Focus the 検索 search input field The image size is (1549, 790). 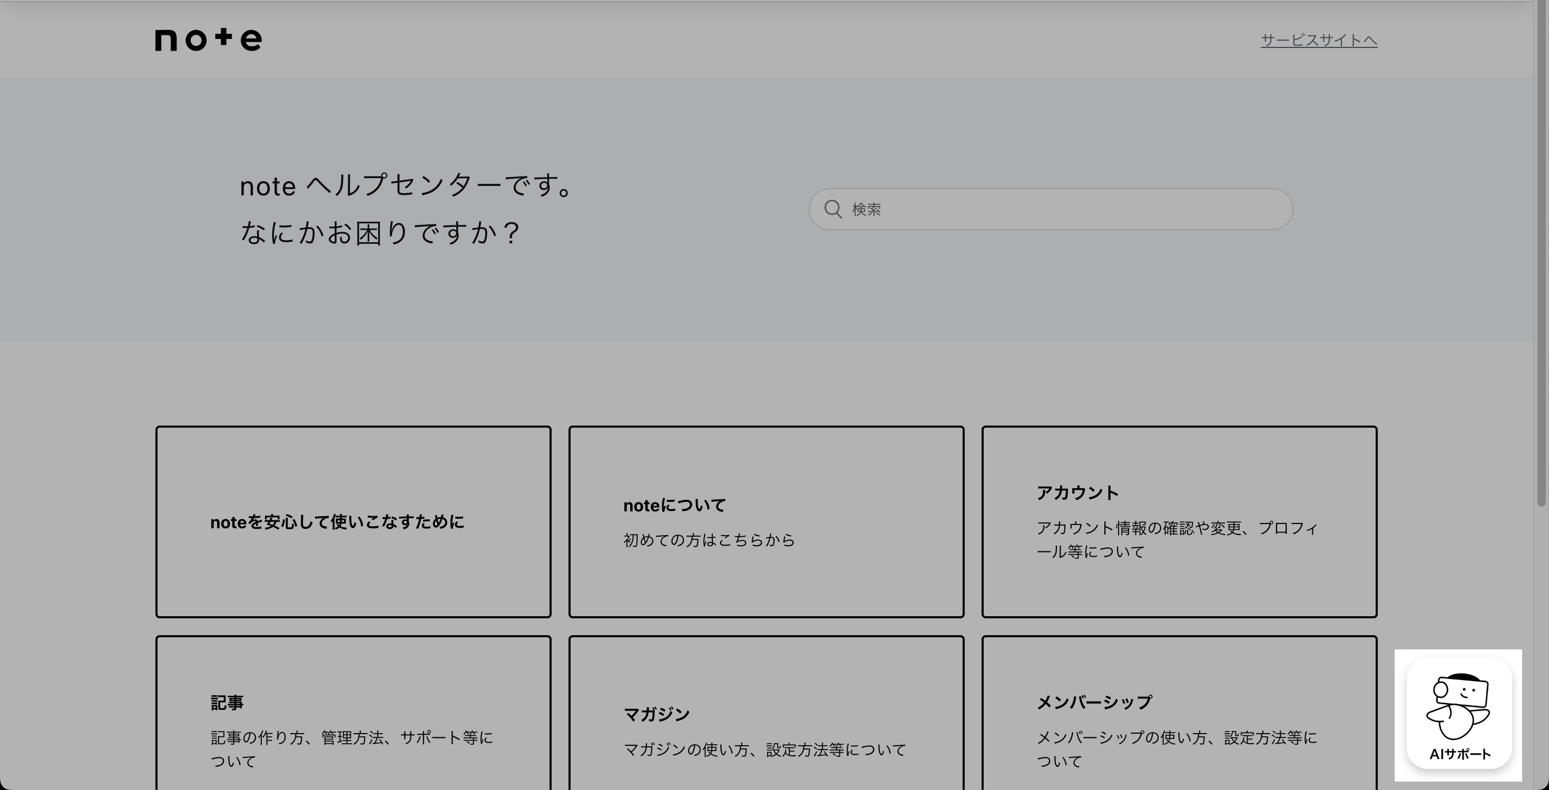[x=1051, y=209]
